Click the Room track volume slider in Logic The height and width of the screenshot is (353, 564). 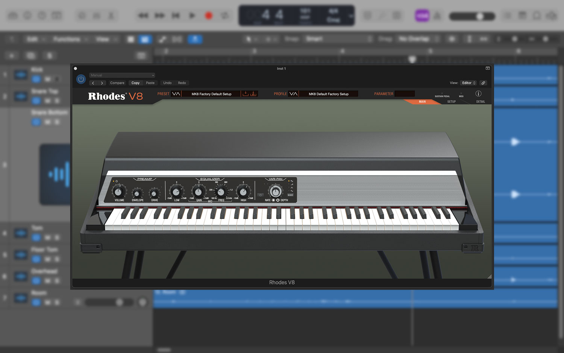coord(109,302)
